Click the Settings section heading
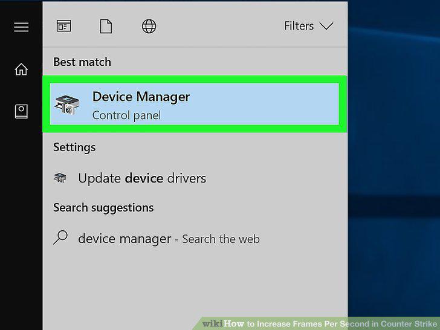The height and width of the screenshot is (330, 440). [x=74, y=147]
